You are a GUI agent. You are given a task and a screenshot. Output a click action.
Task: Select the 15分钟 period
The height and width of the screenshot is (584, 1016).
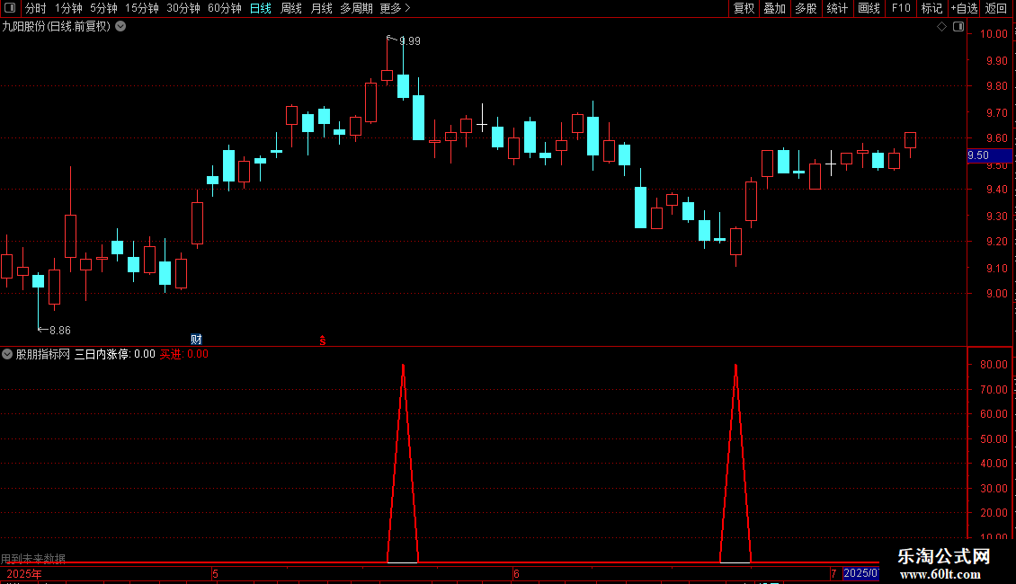point(142,8)
